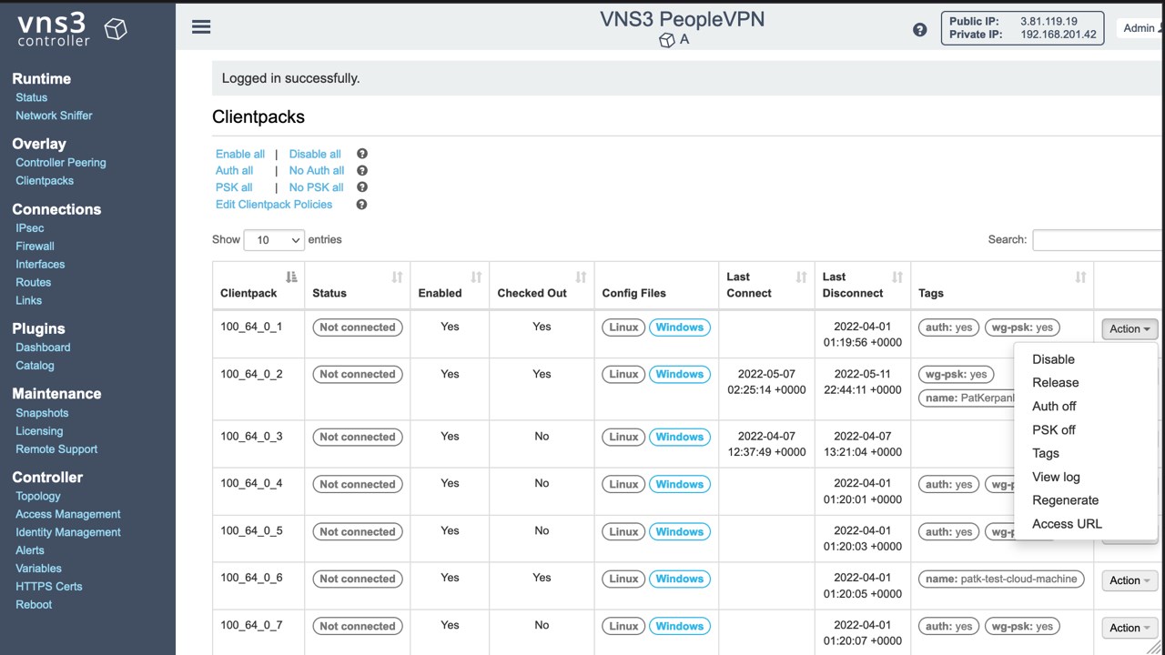Click the Search input field
This screenshot has height=655, width=1165.
point(1098,240)
